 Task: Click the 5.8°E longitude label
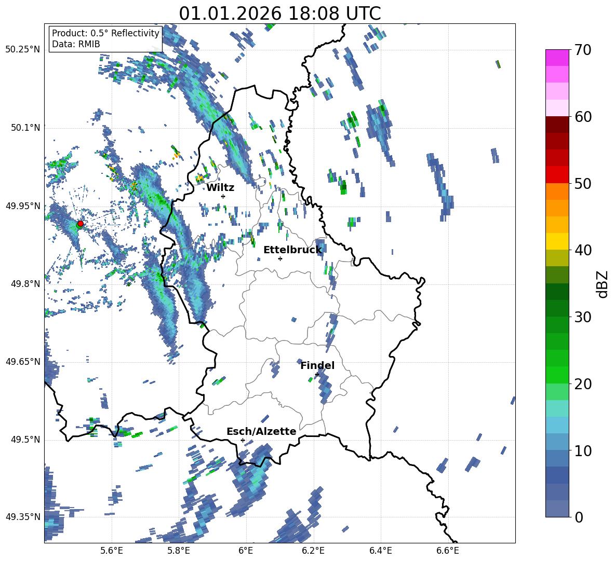coord(179,551)
